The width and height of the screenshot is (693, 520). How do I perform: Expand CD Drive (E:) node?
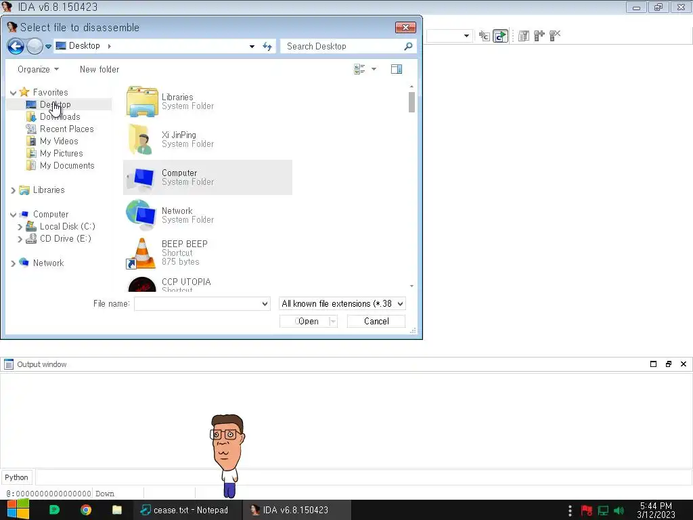coord(20,239)
